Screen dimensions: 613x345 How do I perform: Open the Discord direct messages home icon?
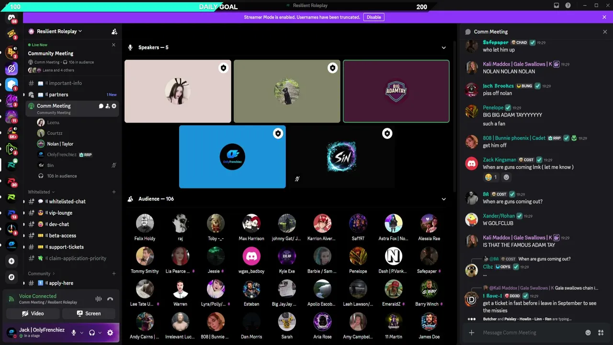point(11,18)
